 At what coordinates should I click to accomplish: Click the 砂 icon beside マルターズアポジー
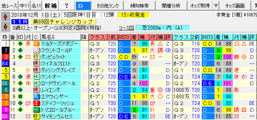pos(37,44)
